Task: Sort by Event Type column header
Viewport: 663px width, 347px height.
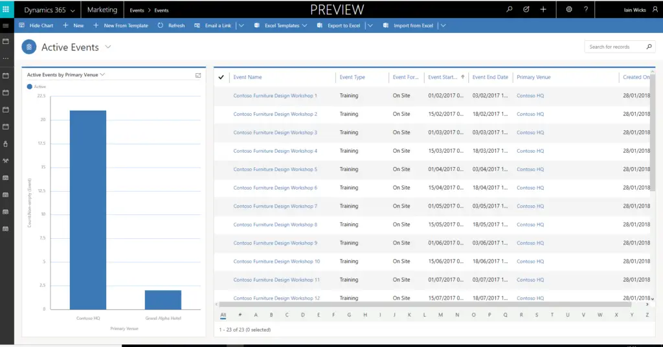Action: tap(352, 77)
